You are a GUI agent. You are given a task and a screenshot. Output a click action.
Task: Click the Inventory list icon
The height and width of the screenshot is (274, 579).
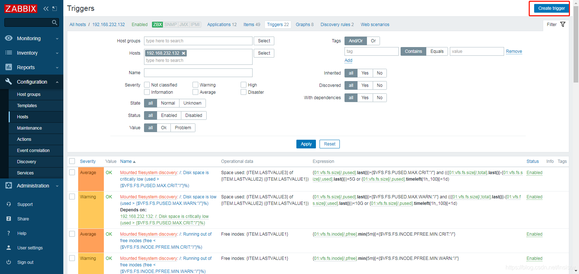[x=9, y=52]
